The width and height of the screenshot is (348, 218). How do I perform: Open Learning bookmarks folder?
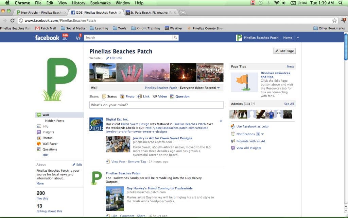coord(99,28)
